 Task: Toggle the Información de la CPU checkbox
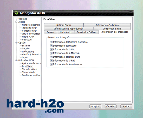(51, 49)
